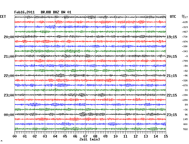
Task: Click minute 10 on the x-axis
Action: point(115,136)
